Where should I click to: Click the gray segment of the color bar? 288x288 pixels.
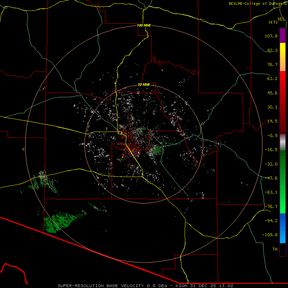(283, 142)
